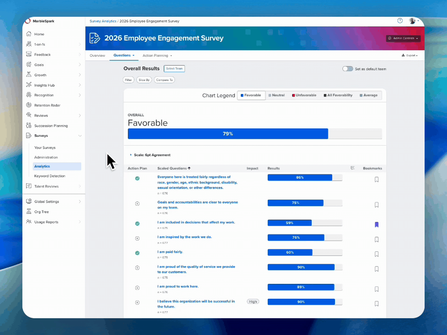Open the Insights Hub icon in sidebar
The image size is (447, 335).
(x=29, y=85)
